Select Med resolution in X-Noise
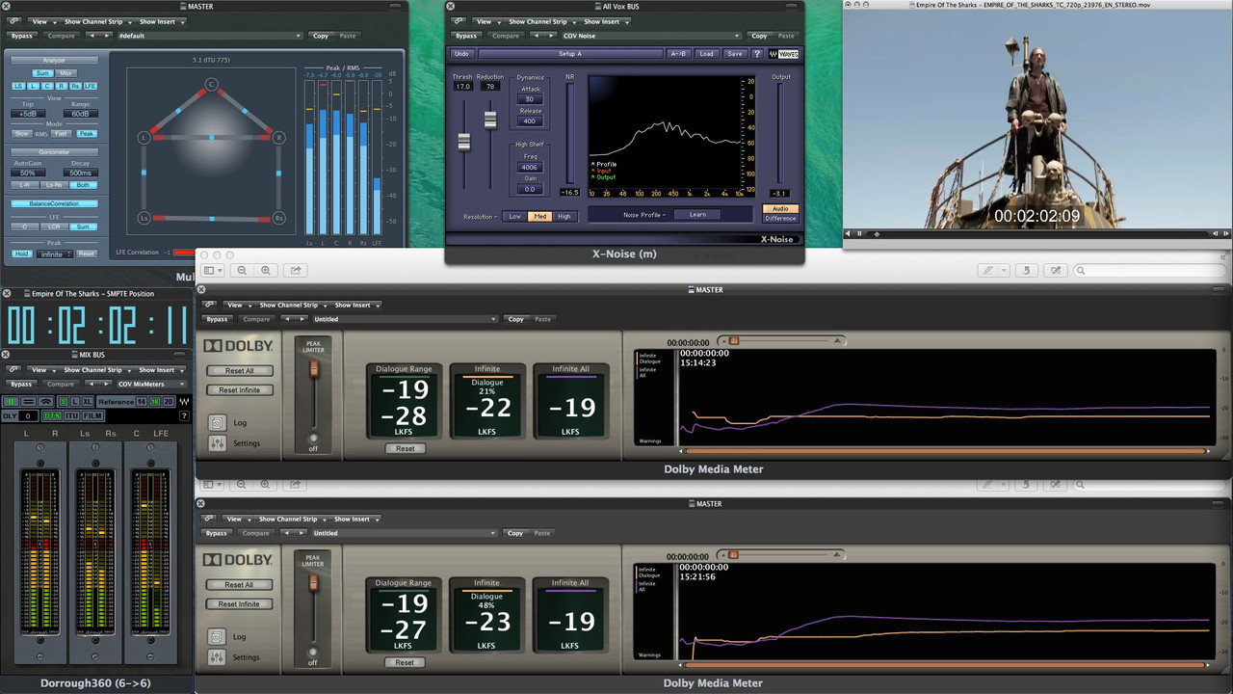Viewport: 1233px width, 694px height. click(539, 216)
